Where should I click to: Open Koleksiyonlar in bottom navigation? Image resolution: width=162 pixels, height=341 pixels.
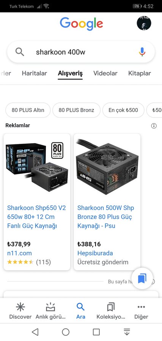111,311
